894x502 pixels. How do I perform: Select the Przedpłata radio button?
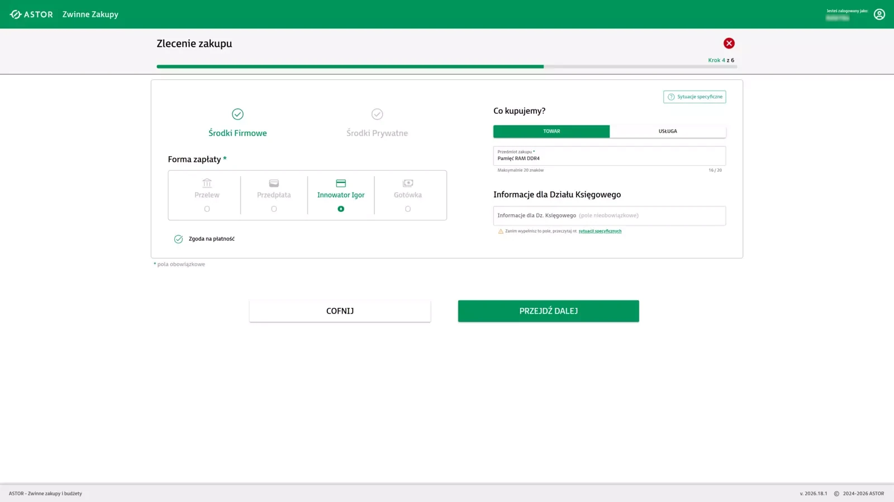point(274,209)
